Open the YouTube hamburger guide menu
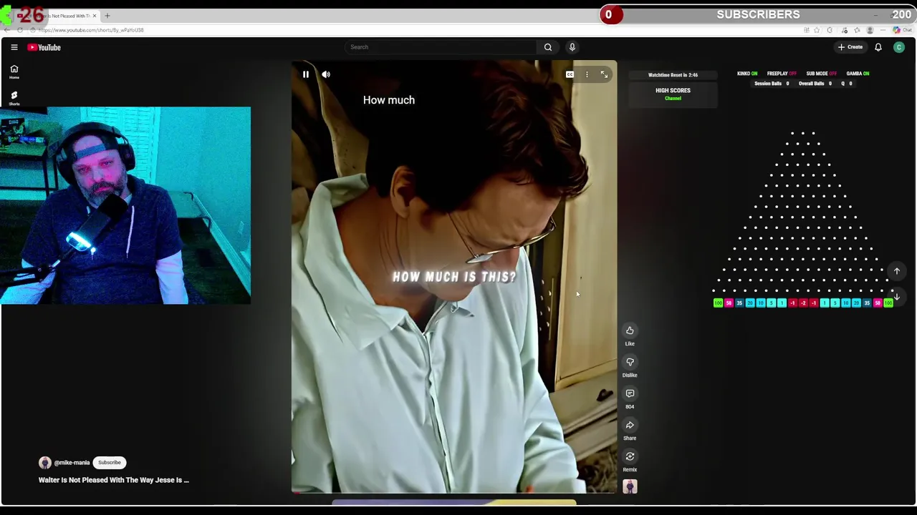The image size is (917, 515). [14, 47]
